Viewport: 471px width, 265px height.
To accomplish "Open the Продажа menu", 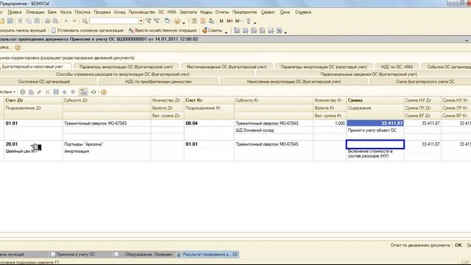I will coord(102,12).
